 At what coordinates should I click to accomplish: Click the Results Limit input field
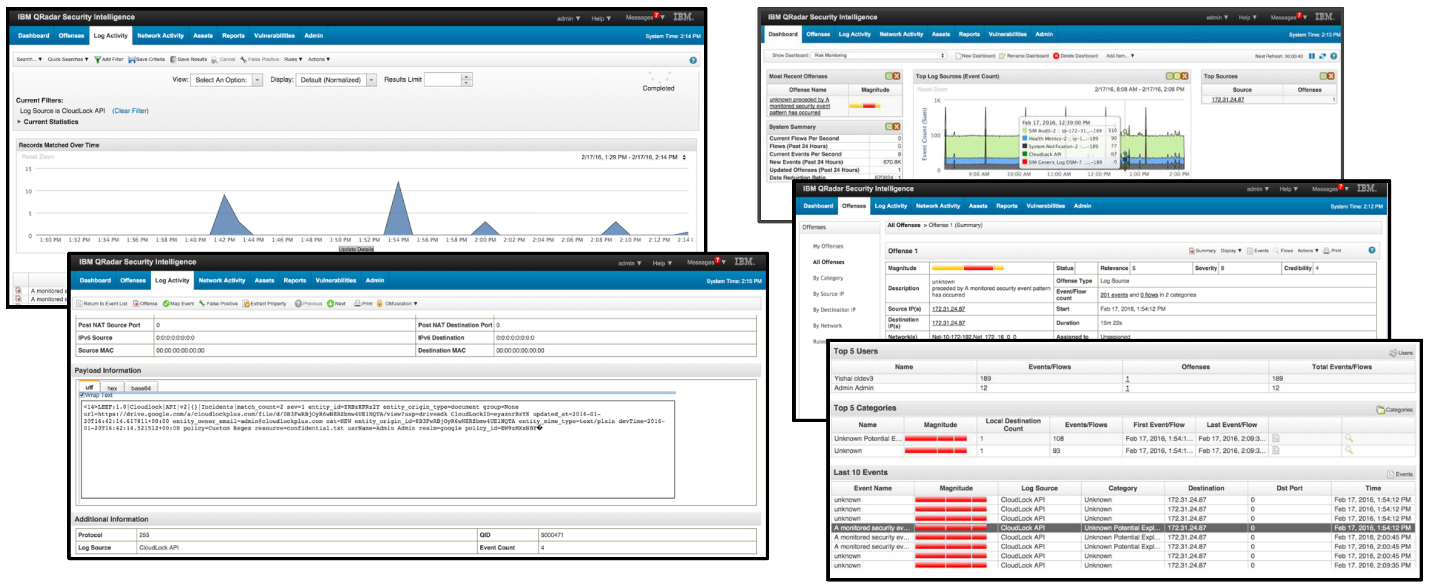tap(443, 80)
